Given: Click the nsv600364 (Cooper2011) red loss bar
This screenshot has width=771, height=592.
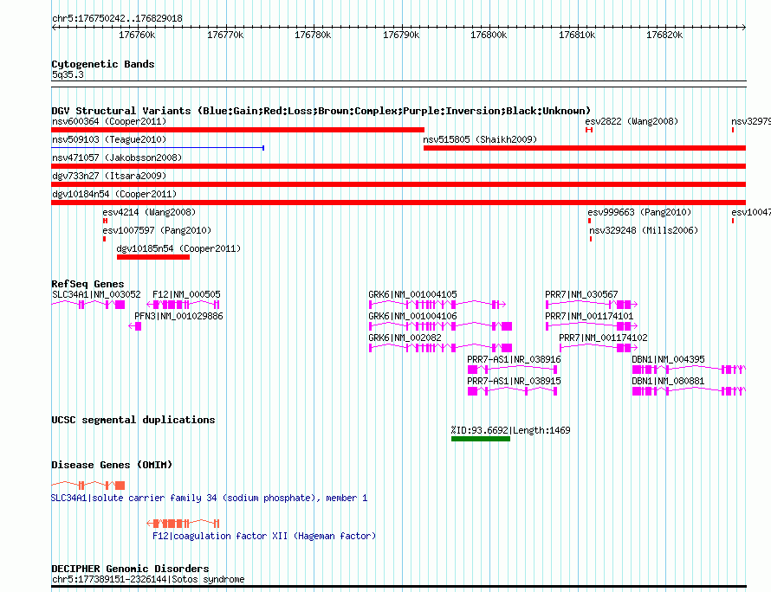Looking at the screenshot, I should coord(238,130).
